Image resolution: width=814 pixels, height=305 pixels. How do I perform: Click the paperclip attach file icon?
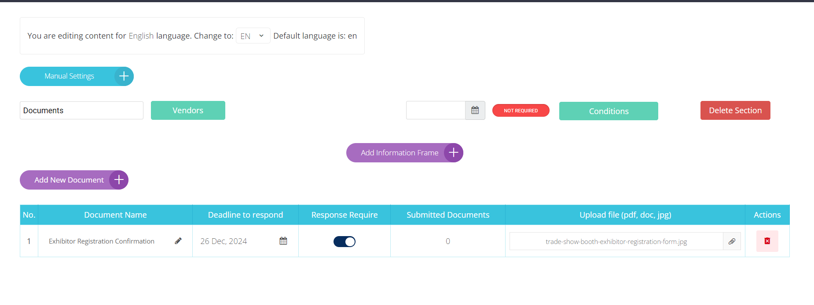732,241
